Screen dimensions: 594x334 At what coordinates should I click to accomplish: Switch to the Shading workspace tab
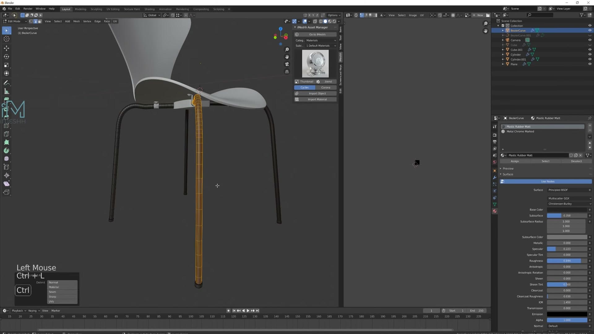pyautogui.click(x=149, y=9)
